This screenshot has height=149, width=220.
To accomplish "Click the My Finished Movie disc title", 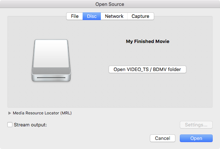I will (x=148, y=42).
